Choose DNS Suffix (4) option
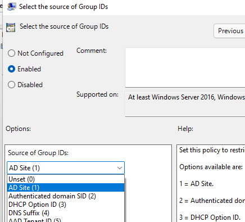245x222 pixels. tap(66, 213)
